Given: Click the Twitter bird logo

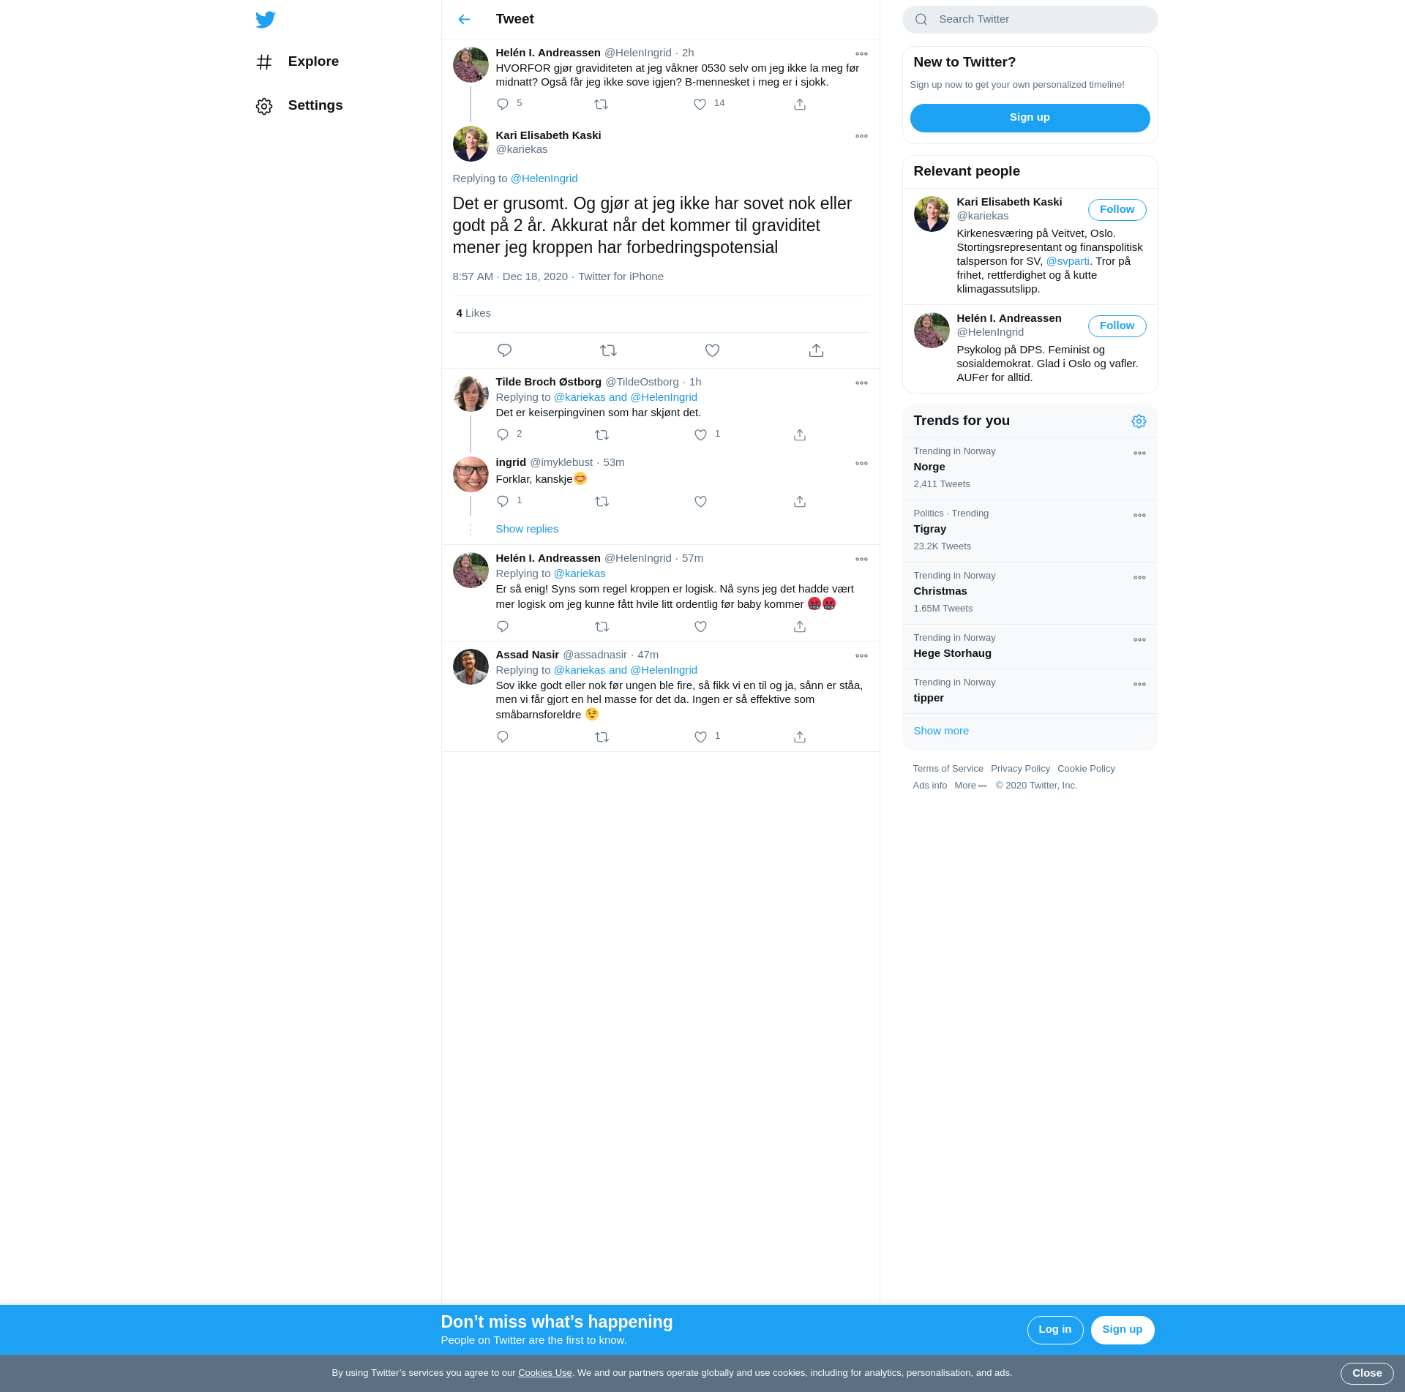Looking at the screenshot, I should (266, 20).
